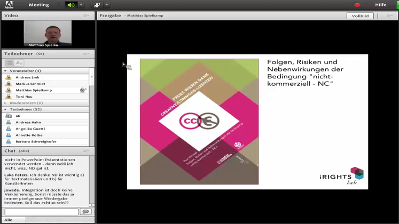Expand the Moderatoren group

(5, 103)
